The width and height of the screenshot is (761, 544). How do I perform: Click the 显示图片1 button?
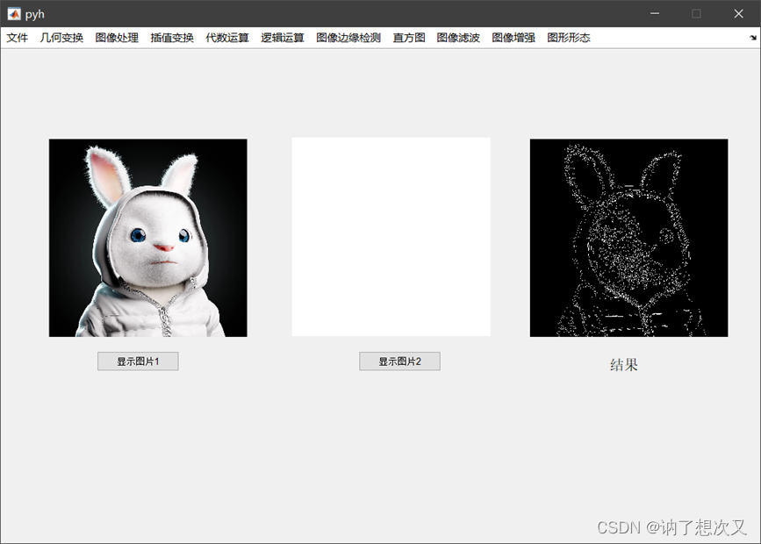point(138,361)
